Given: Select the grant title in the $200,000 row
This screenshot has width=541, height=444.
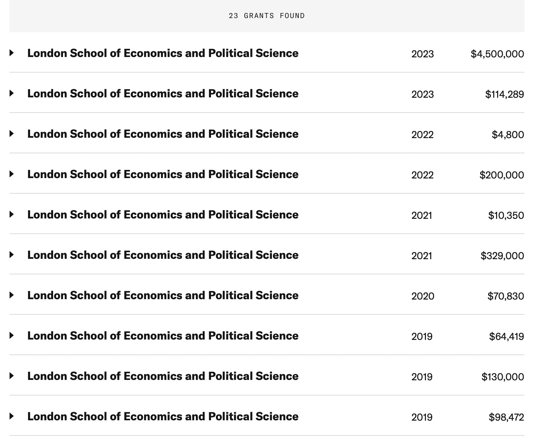Looking at the screenshot, I should click(x=163, y=174).
